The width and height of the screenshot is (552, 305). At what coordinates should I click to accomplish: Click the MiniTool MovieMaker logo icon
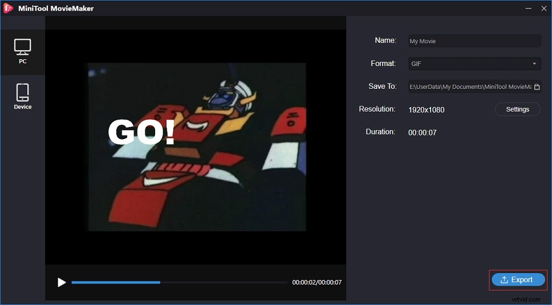click(x=8, y=8)
